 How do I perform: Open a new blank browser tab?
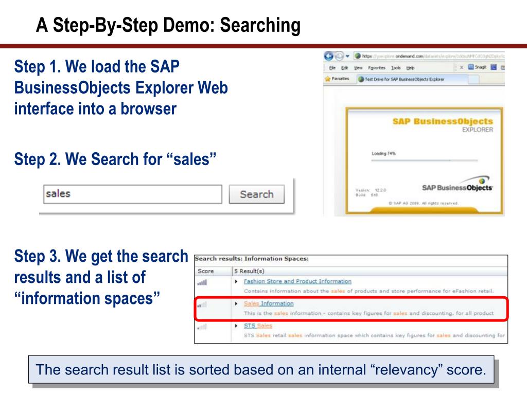pyautogui.click(x=473, y=80)
